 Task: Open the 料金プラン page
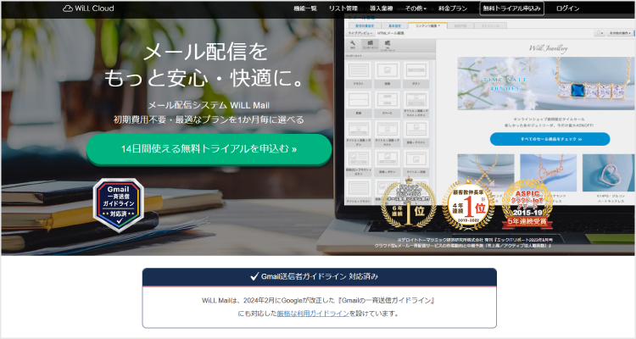click(x=453, y=8)
